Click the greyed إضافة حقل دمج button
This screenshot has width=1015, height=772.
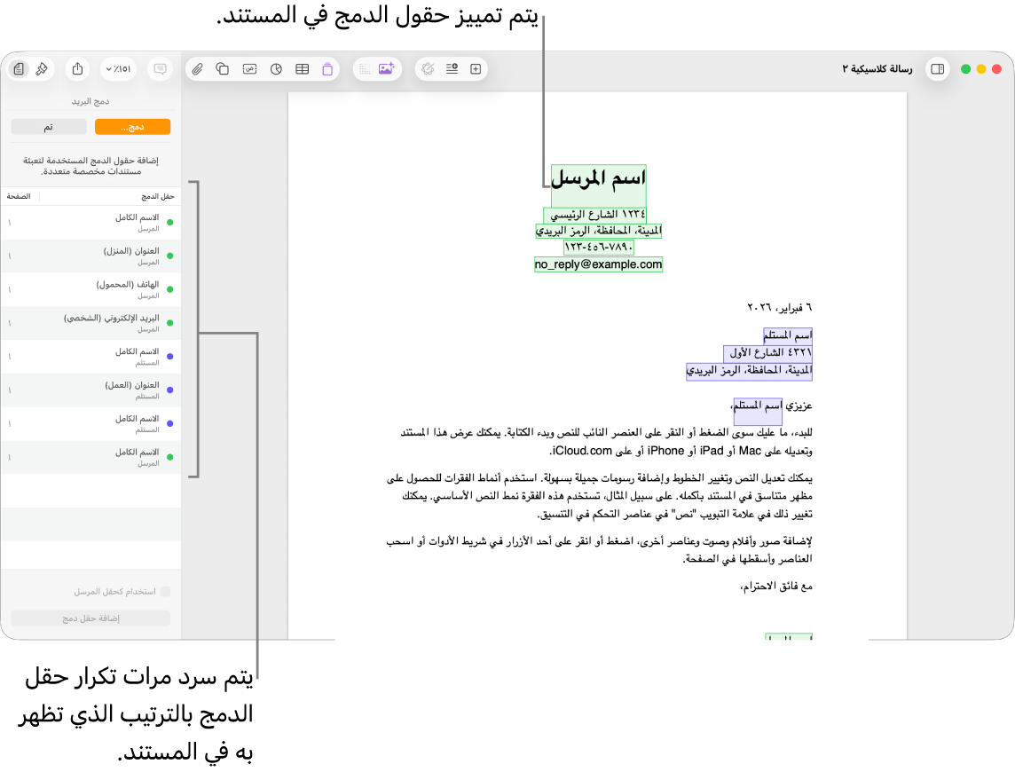pos(90,618)
